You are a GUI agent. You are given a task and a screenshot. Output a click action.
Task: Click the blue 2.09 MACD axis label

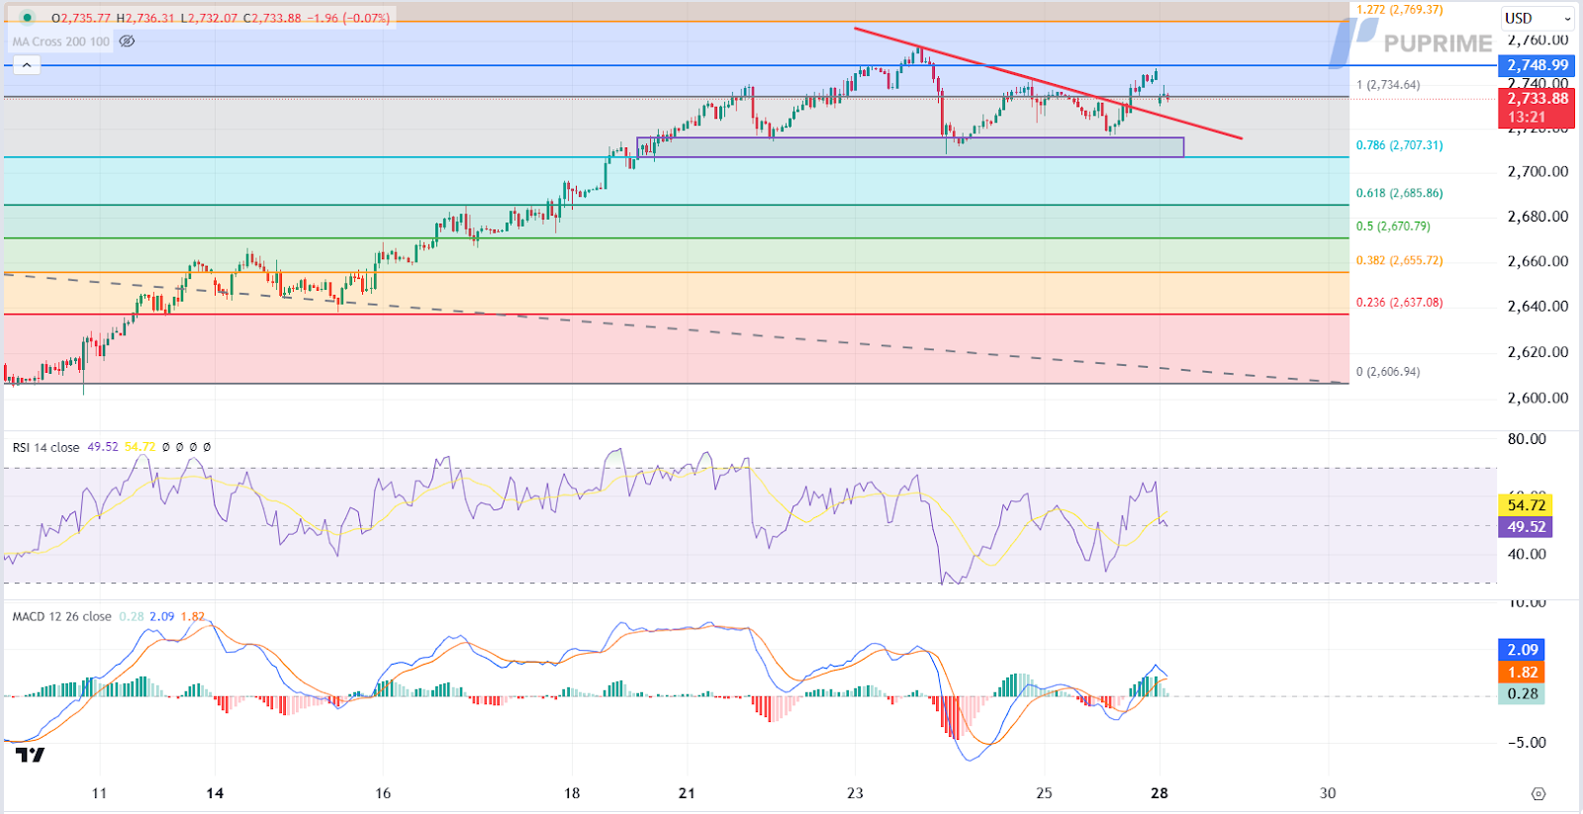pos(1522,650)
